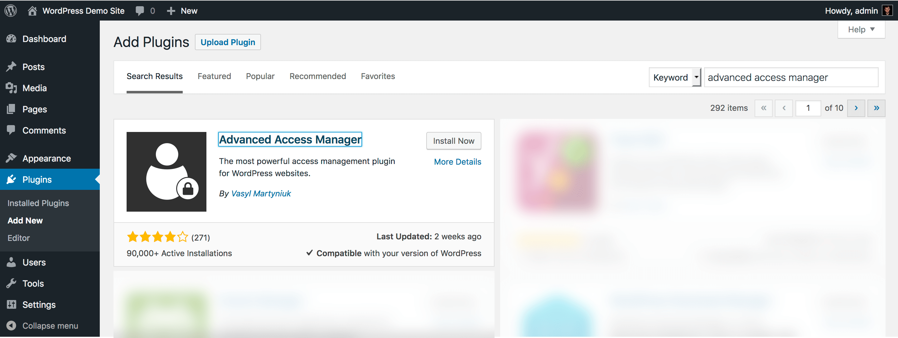Go to next page of results
The width and height of the screenshot is (898, 338).
point(856,108)
